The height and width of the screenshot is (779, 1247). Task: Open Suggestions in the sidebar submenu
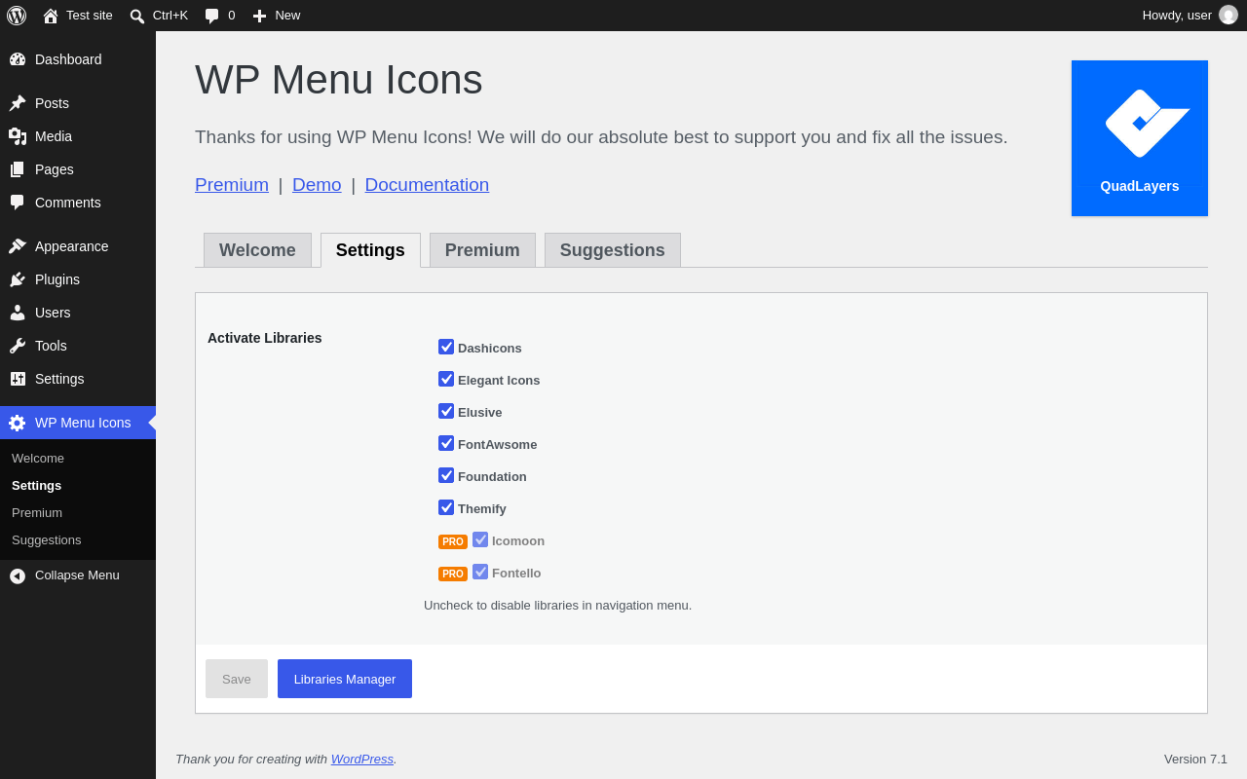click(47, 540)
